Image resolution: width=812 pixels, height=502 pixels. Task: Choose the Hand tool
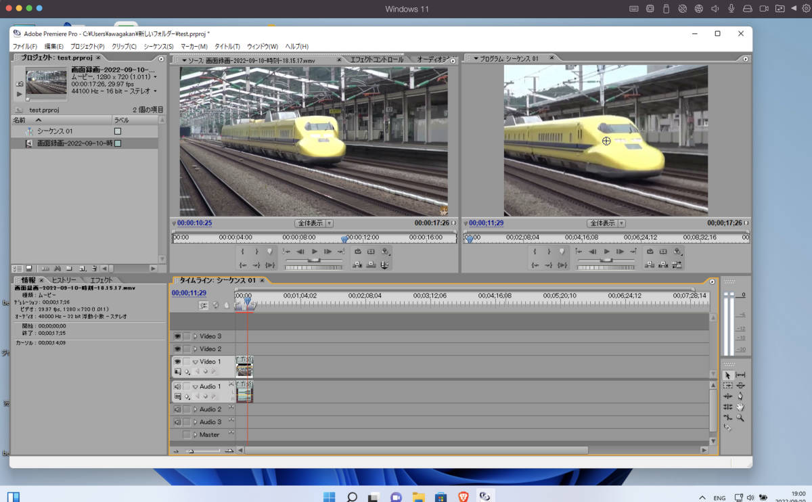click(740, 407)
